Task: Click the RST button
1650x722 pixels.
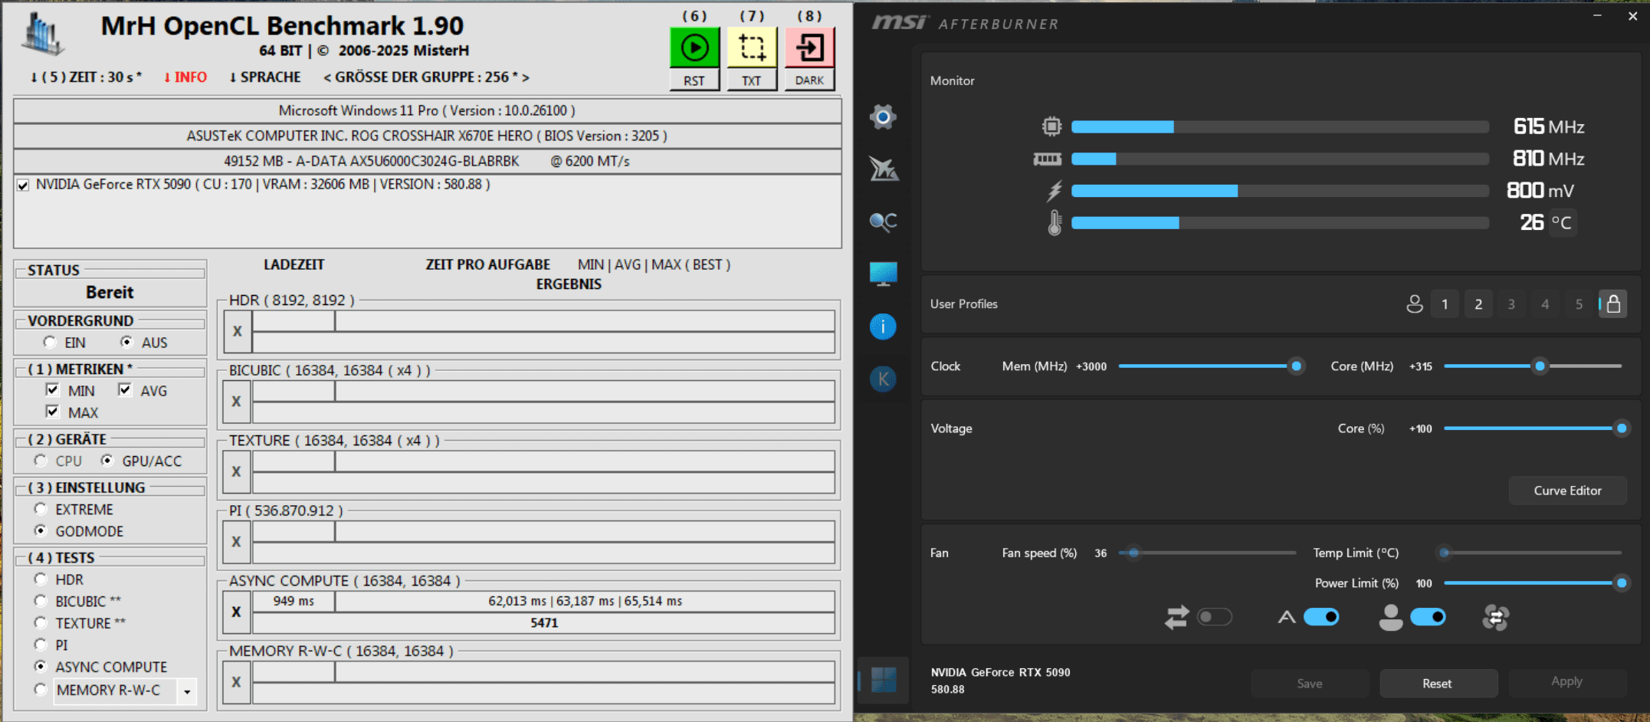Action: click(694, 80)
